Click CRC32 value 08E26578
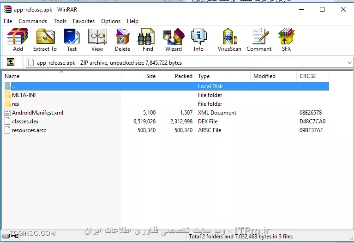The height and width of the screenshot is (243, 354). click(311, 113)
